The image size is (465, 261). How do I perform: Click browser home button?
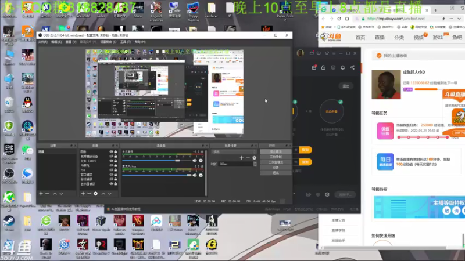point(347,19)
